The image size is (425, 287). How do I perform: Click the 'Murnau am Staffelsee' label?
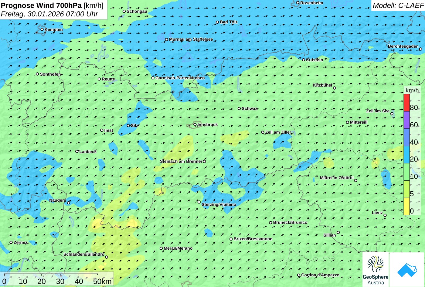(191, 39)
